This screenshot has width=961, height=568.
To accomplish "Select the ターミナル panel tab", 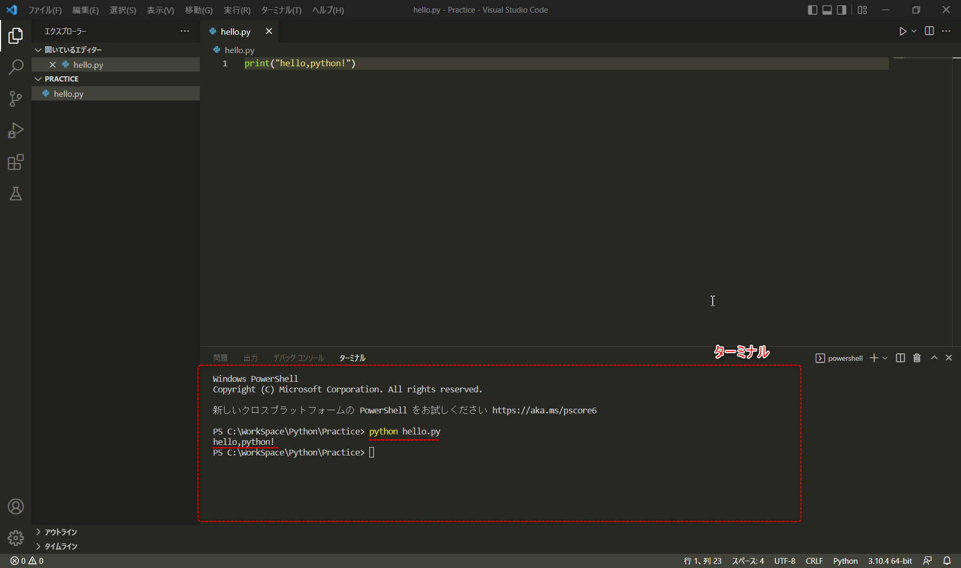I will [x=352, y=358].
